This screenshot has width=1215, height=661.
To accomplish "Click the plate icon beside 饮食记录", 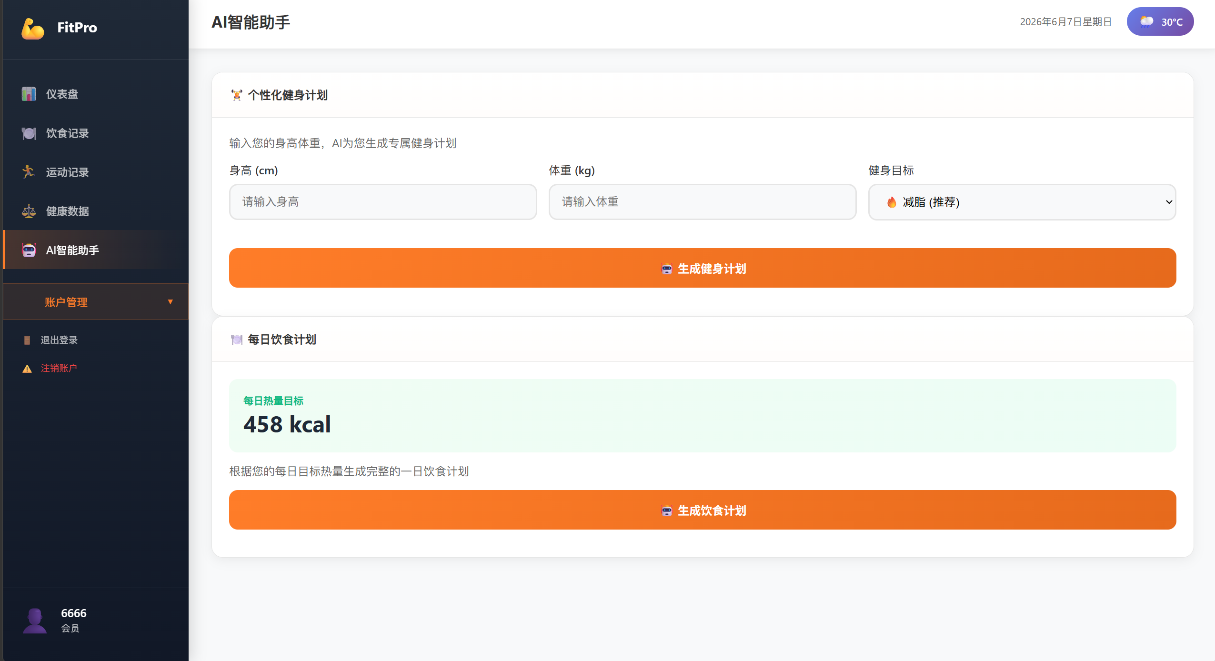I will pyautogui.click(x=29, y=133).
